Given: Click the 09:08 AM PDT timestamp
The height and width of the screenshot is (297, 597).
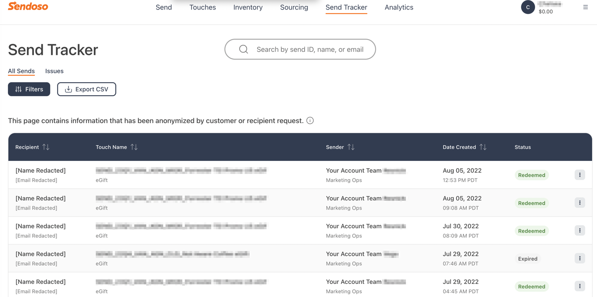Looking at the screenshot, I should coord(461,208).
